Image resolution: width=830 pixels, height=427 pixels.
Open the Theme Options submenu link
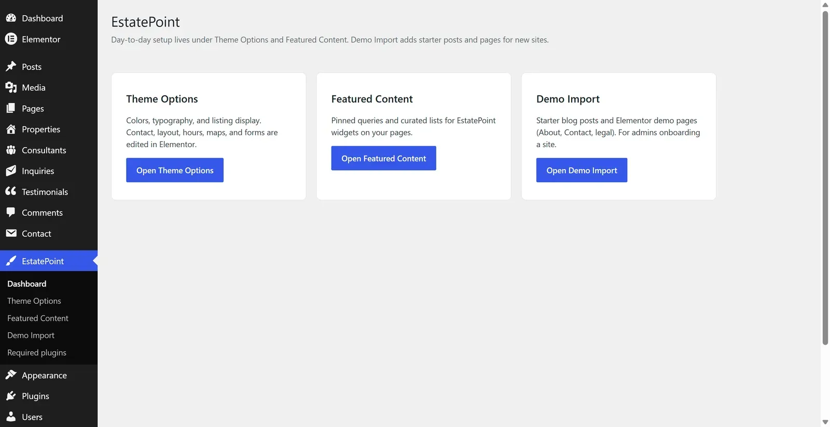[x=34, y=301]
